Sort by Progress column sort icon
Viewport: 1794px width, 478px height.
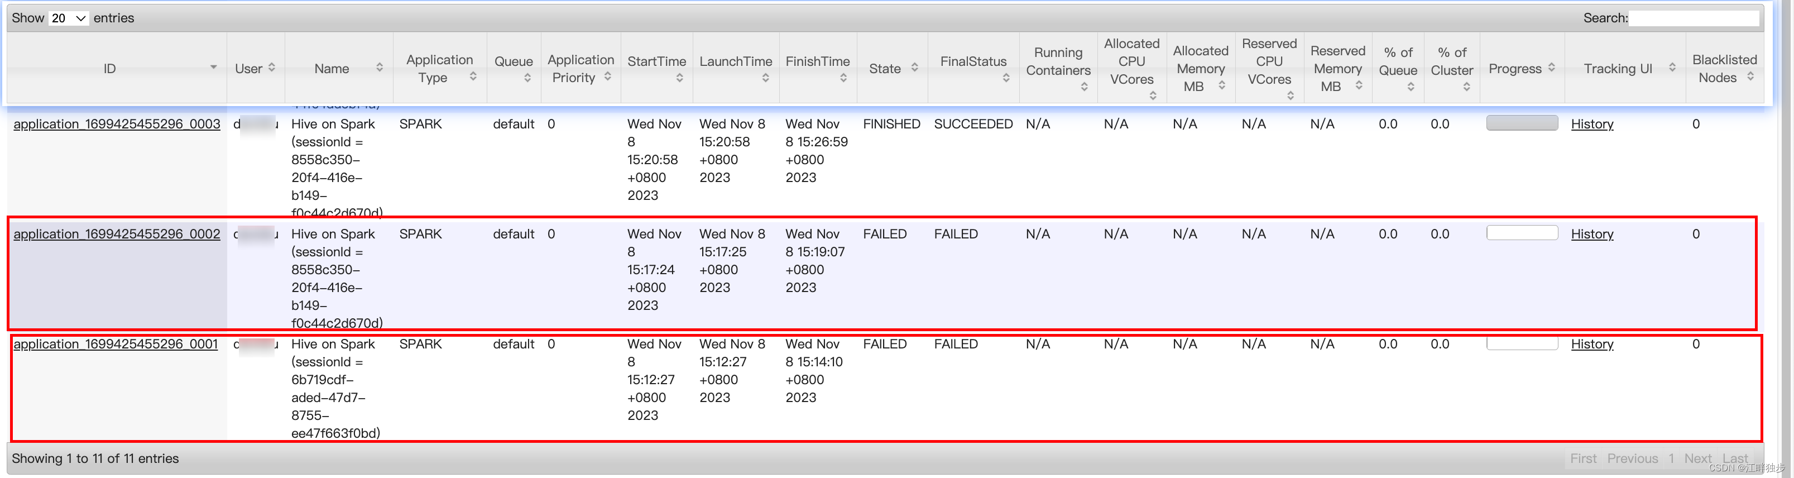click(x=1551, y=68)
